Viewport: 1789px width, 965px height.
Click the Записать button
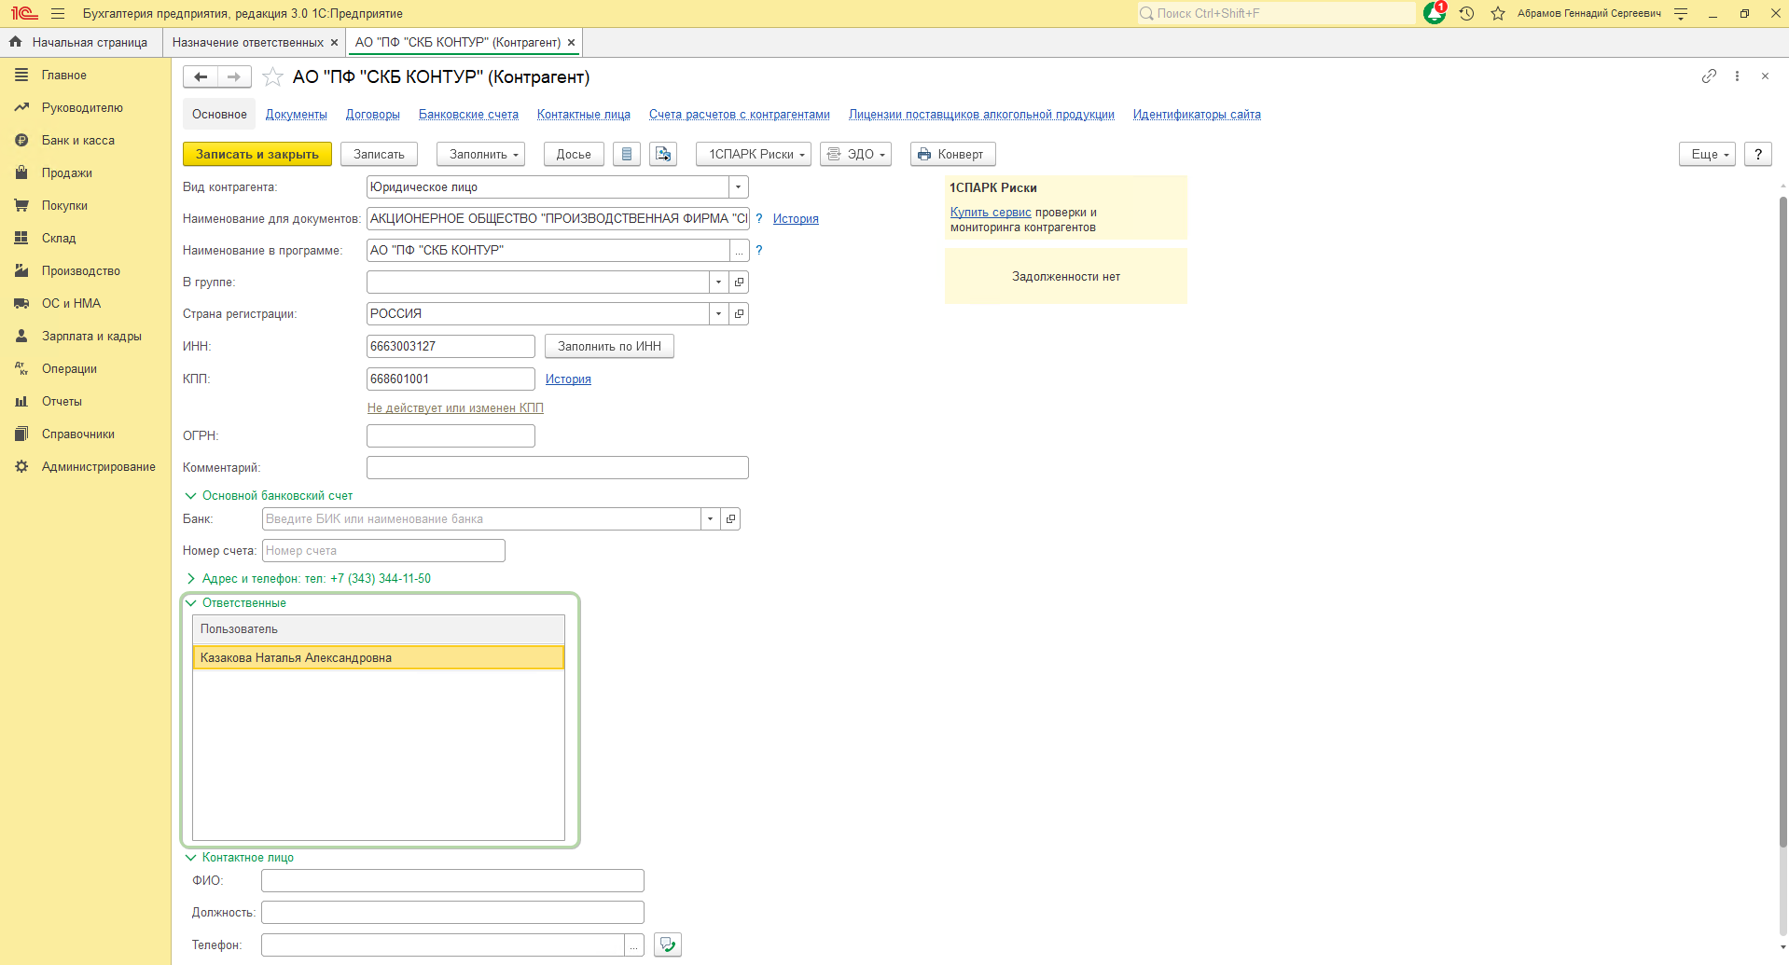(x=379, y=155)
